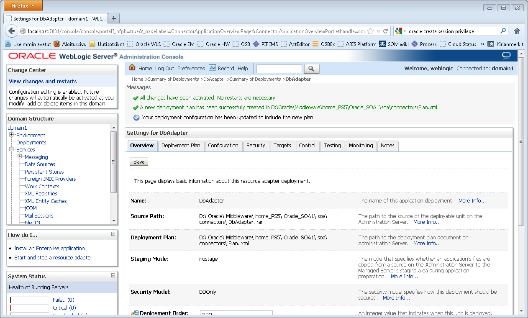Open the Monitoring tab
The width and height of the screenshot is (528, 318).
pyautogui.click(x=361, y=146)
